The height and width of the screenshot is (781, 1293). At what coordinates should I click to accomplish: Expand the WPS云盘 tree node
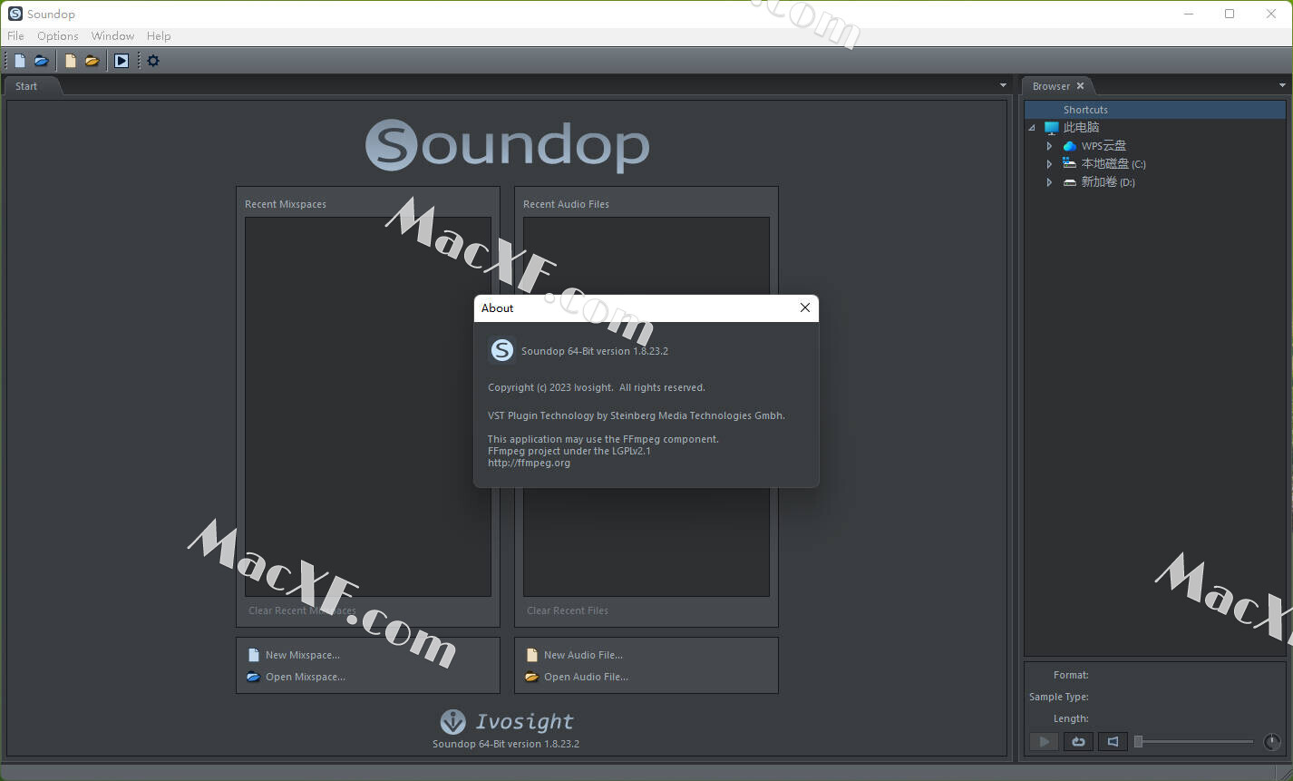tap(1049, 146)
